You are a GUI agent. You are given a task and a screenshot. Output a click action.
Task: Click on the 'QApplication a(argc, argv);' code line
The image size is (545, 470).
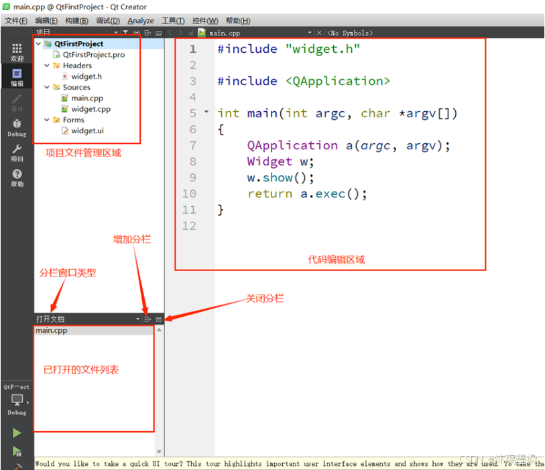coord(349,146)
